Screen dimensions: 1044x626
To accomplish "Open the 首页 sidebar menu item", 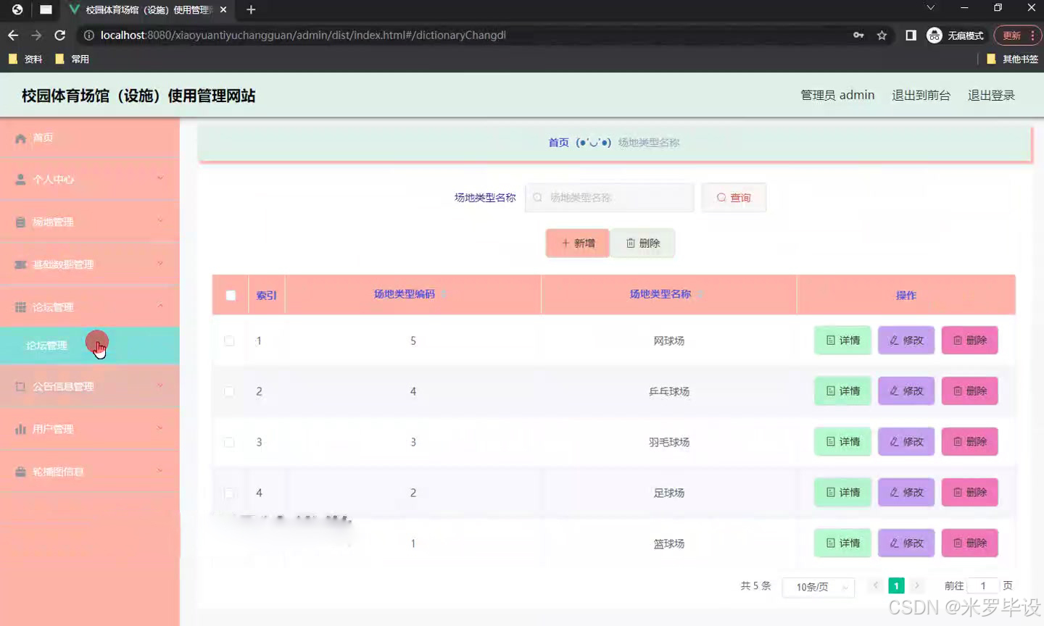I will pos(90,138).
